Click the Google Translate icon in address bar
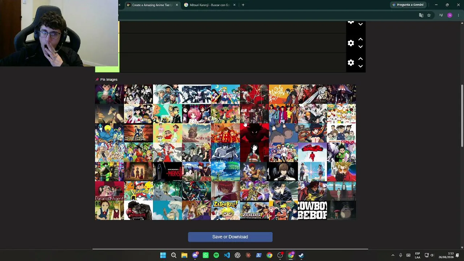Image resolution: width=464 pixels, height=261 pixels. tap(421, 15)
